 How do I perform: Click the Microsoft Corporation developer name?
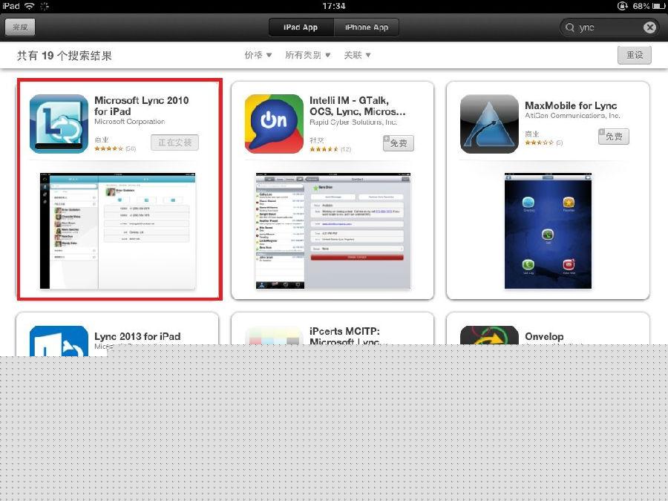(x=129, y=122)
